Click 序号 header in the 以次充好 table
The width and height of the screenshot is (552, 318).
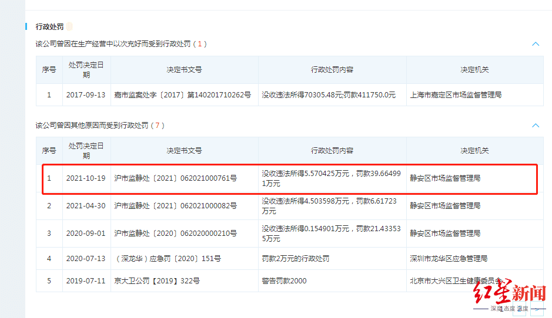tap(49, 70)
